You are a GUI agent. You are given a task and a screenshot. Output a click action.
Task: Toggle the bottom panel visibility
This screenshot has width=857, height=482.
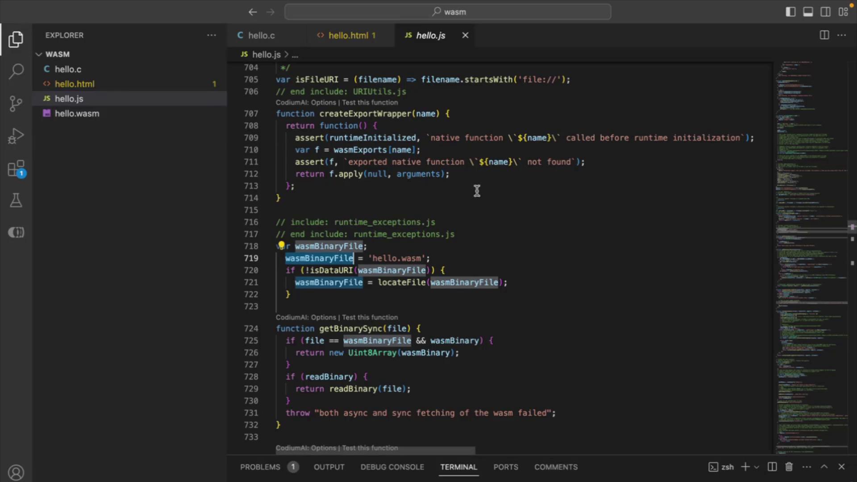pyautogui.click(x=808, y=12)
